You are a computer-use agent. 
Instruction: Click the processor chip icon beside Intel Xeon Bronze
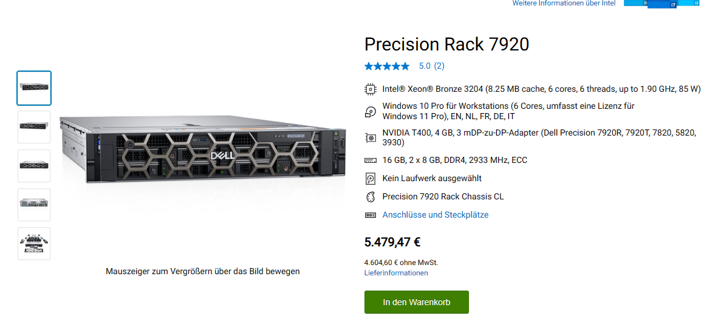tap(370, 89)
